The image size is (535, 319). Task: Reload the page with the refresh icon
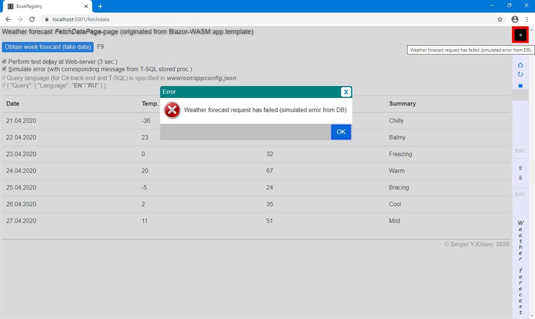tap(32, 19)
